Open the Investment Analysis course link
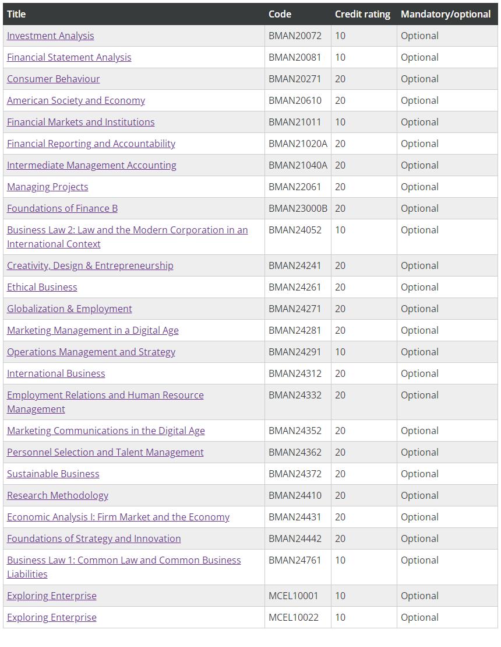The height and width of the screenshot is (647, 501). 50,36
